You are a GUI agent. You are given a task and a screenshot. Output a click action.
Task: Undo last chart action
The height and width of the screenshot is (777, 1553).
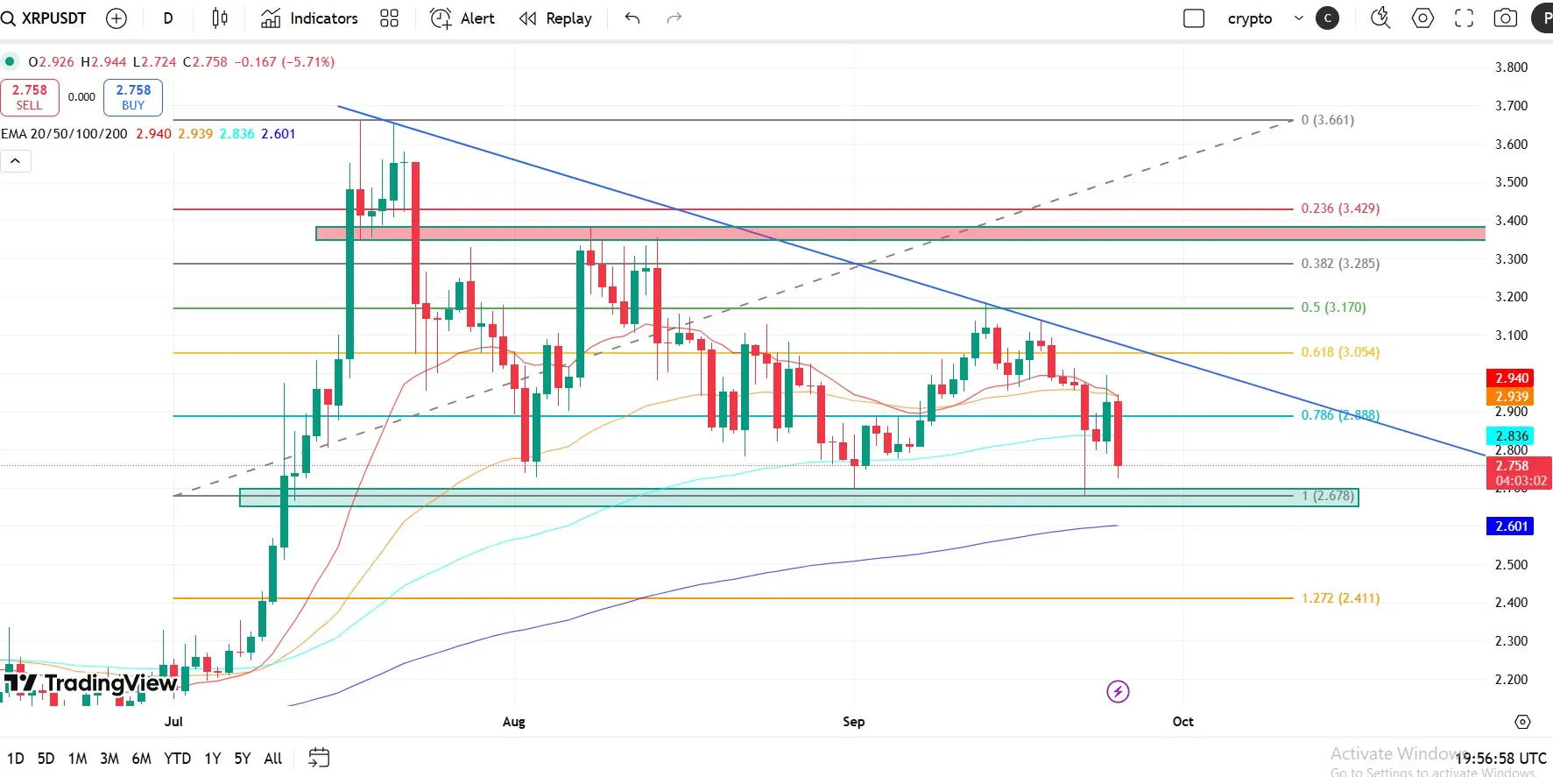click(x=632, y=18)
